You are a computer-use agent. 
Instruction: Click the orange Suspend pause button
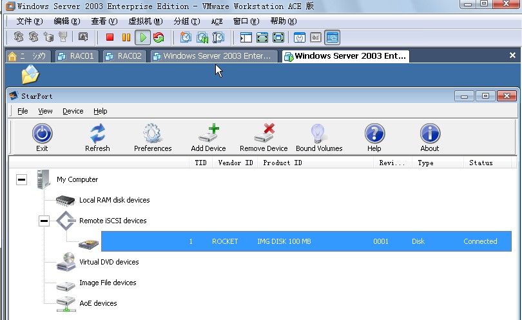click(126, 37)
